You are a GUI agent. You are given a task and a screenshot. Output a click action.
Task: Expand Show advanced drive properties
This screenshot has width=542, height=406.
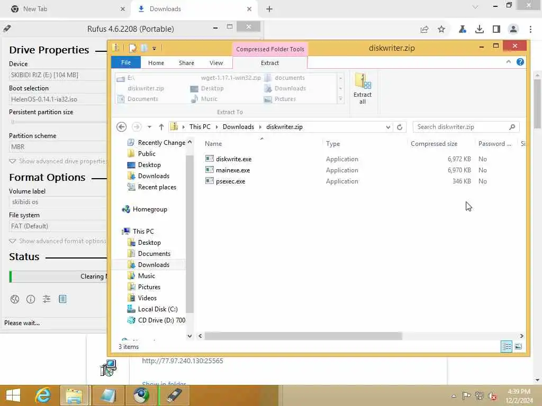pos(58,161)
